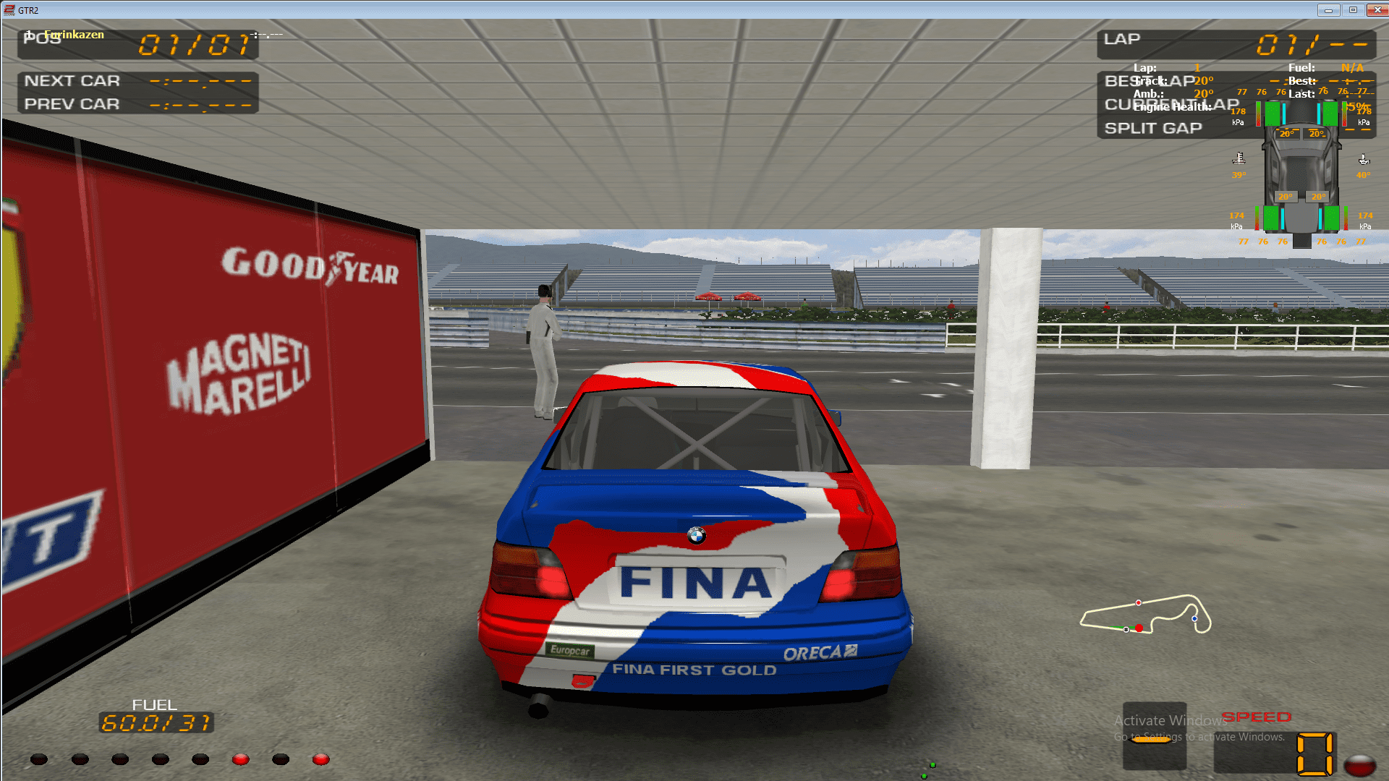Click the PREV CAR gap row

[138, 104]
